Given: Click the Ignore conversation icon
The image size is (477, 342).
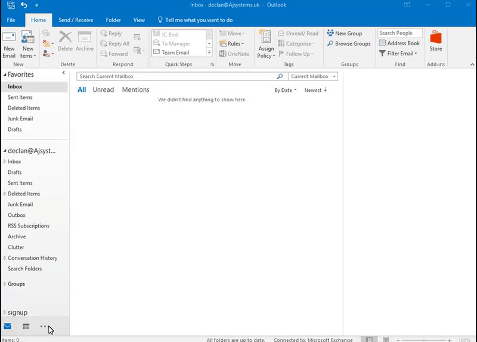Looking at the screenshot, I should point(47,33).
